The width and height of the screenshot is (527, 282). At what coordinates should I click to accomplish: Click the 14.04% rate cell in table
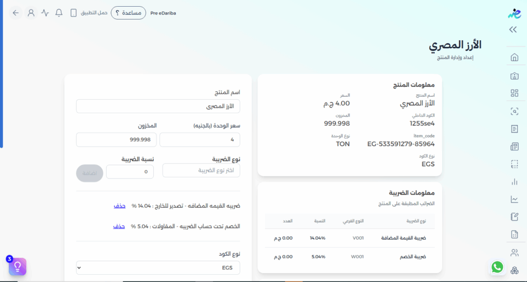(318, 238)
